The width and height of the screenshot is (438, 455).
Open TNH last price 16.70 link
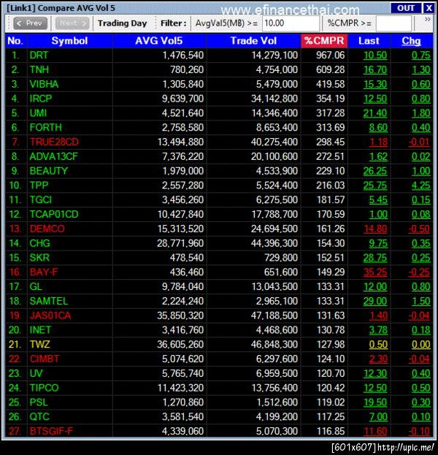(375, 69)
